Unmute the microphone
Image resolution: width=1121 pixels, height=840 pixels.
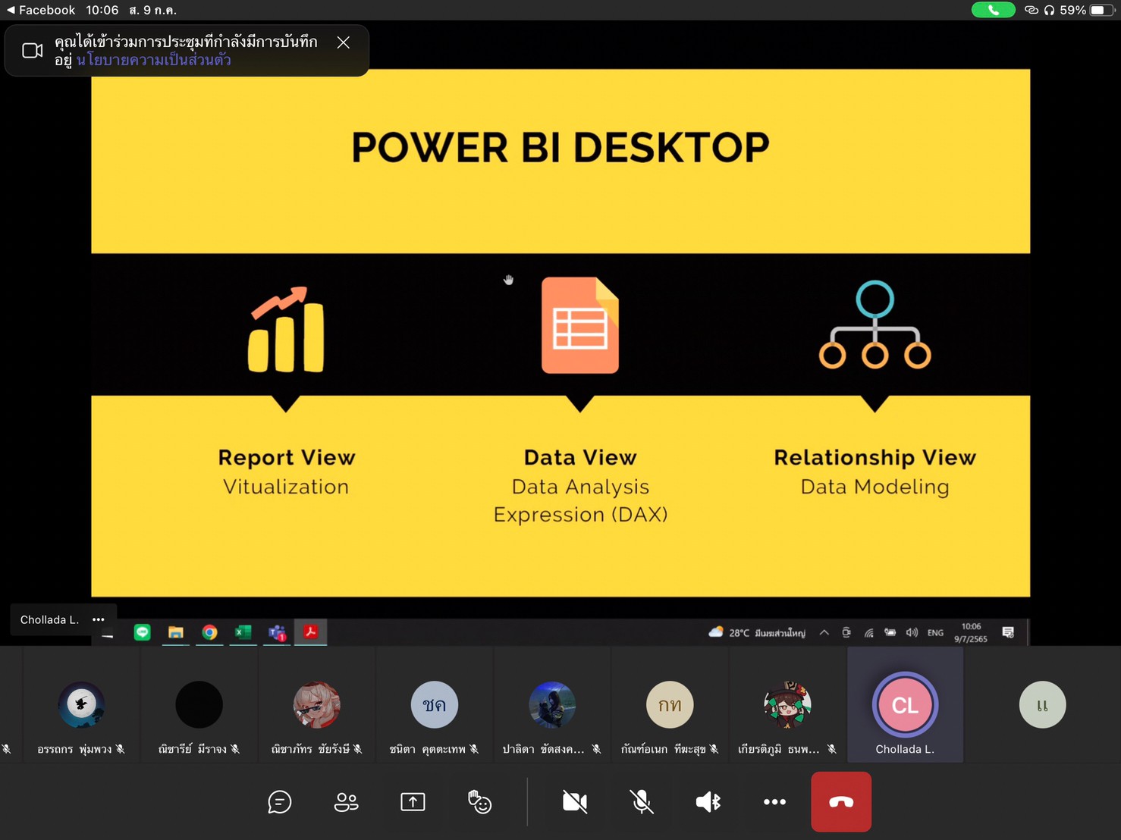(x=642, y=801)
